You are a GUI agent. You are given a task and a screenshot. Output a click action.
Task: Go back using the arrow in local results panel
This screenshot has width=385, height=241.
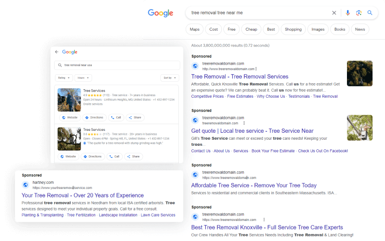pos(57,52)
